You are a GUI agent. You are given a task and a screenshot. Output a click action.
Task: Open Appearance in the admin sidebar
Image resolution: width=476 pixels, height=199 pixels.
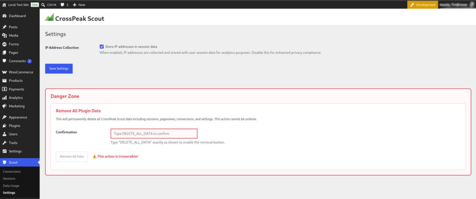click(20, 117)
